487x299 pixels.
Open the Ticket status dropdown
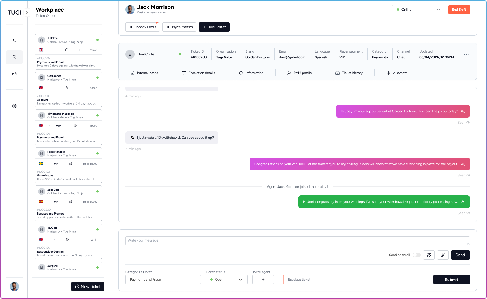[227, 280]
